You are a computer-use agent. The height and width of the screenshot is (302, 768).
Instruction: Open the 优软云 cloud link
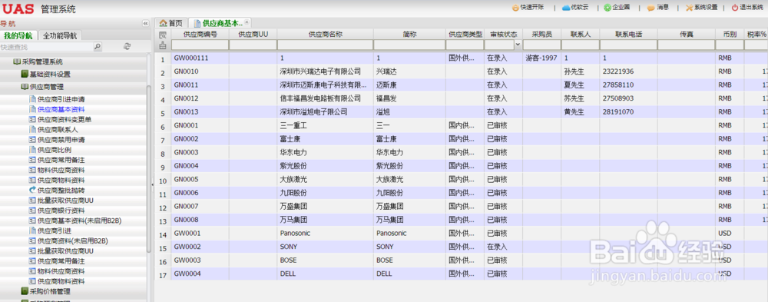point(575,8)
